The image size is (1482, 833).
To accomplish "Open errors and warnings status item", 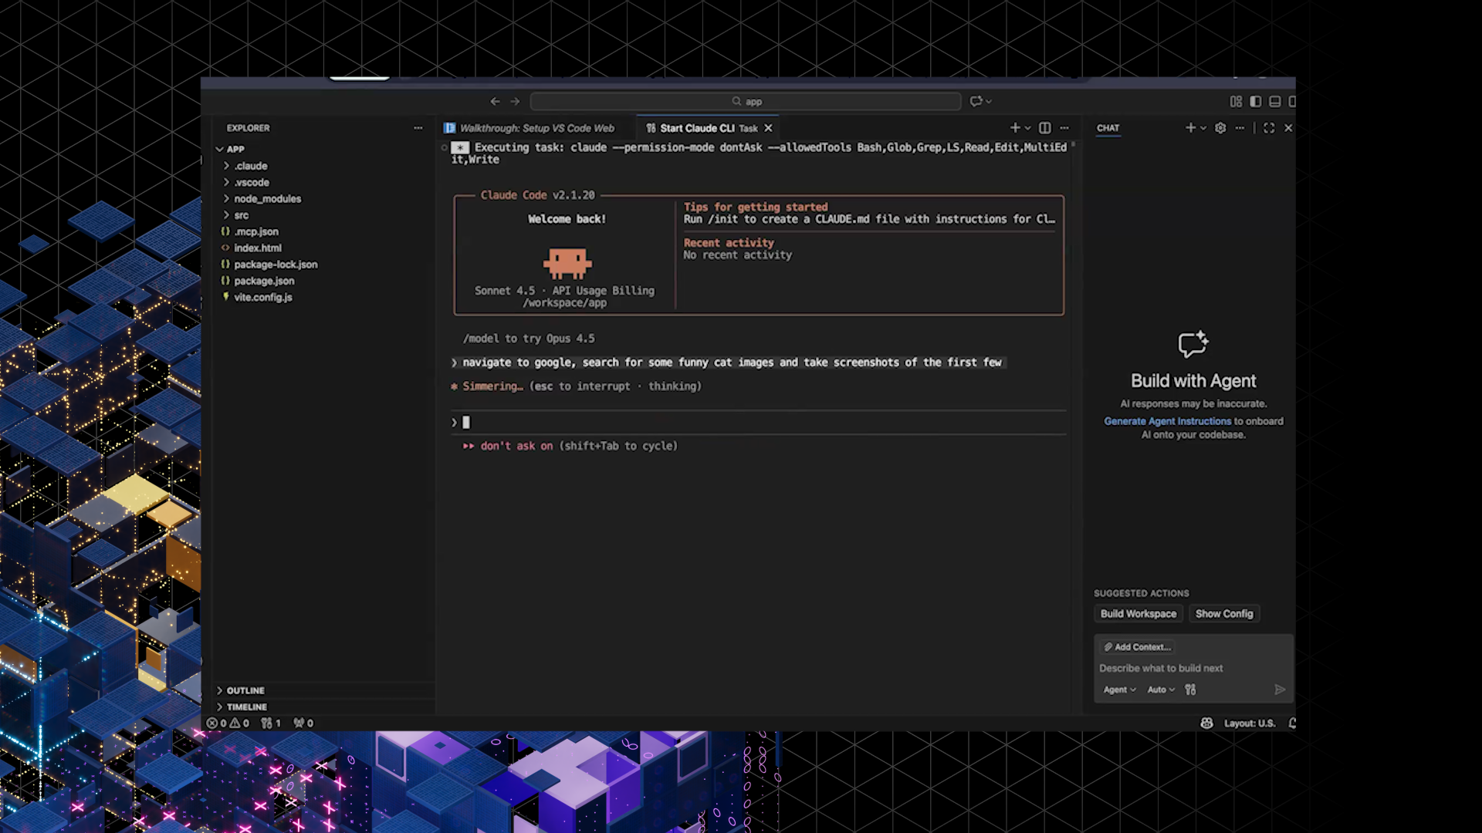I will pyautogui.click(x=228, y=723).
